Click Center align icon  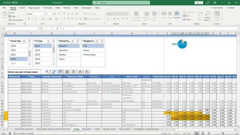click(x=68, y=19)
